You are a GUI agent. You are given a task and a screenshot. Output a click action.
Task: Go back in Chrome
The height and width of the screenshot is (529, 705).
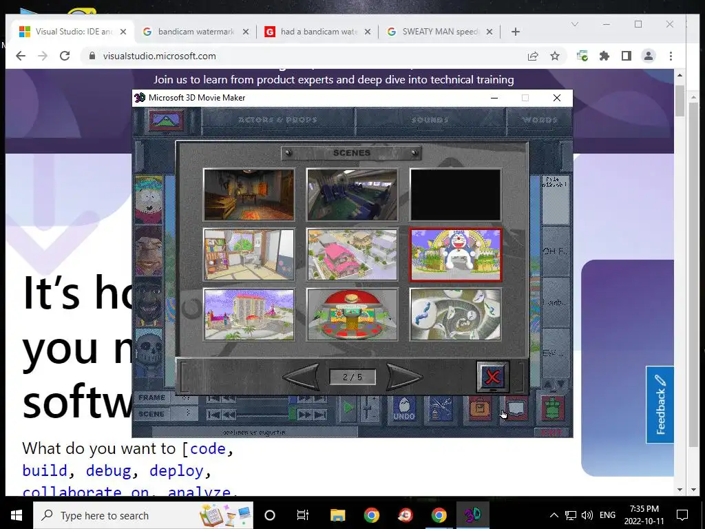point(21,56)
